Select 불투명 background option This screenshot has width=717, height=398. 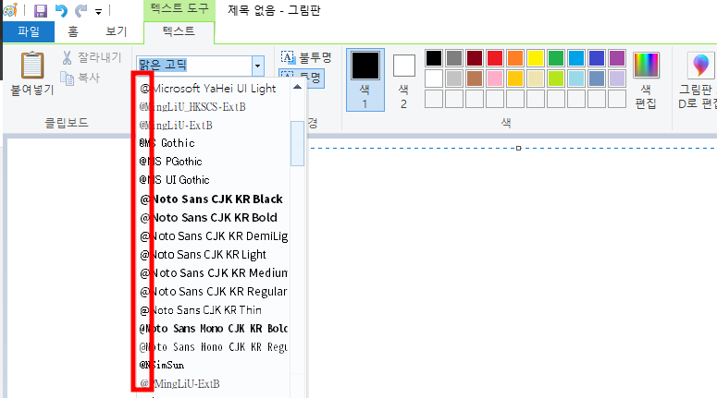[305, 57]
